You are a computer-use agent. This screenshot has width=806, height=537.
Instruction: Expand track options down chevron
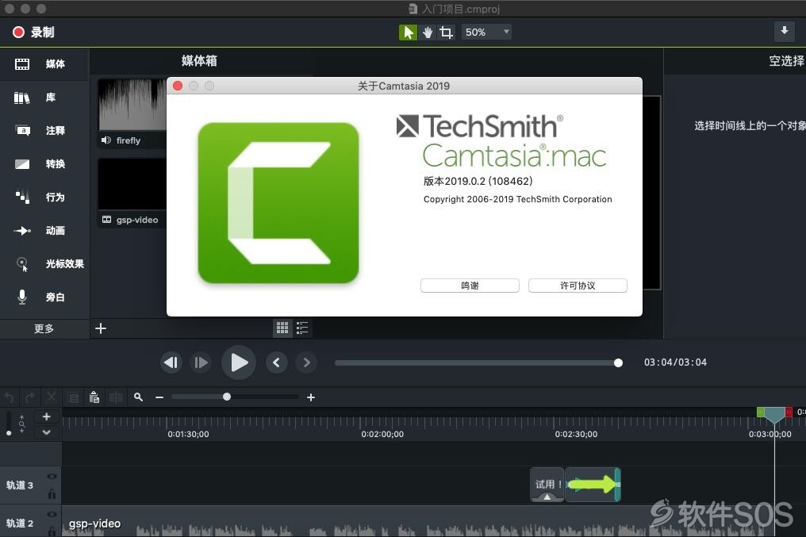[x=46, y=432]
